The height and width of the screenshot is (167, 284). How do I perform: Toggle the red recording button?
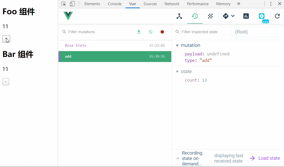click(162, 32)
